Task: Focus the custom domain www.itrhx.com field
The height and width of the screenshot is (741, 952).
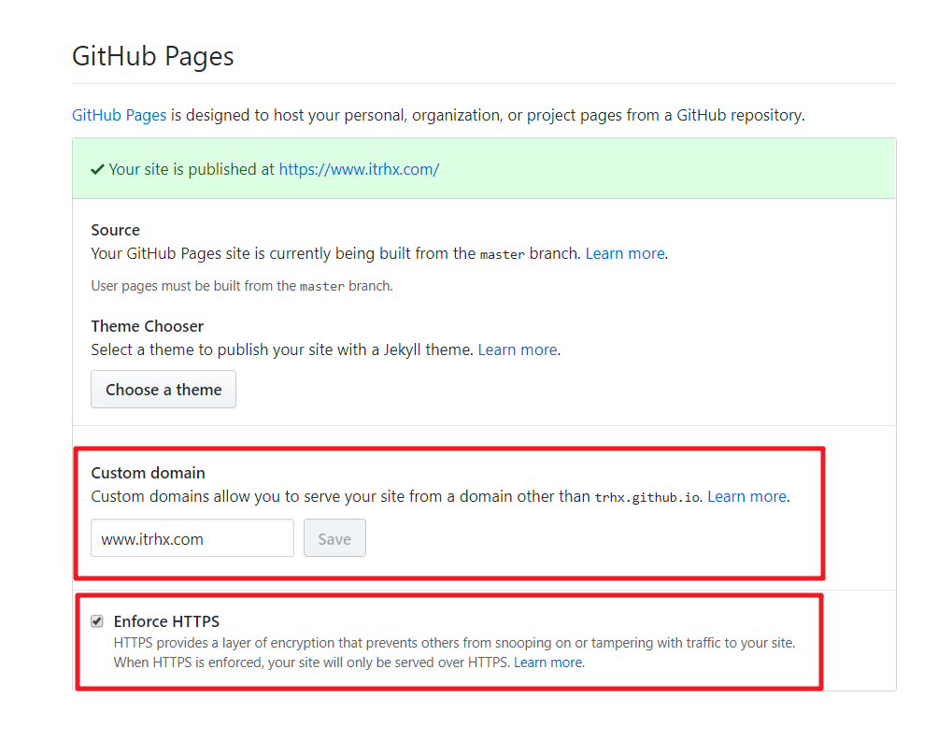Action: [192, 538]
